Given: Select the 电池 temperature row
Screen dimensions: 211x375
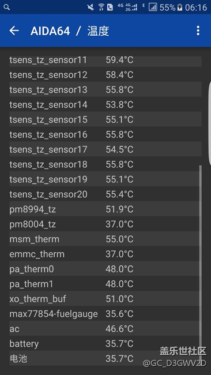Looking at the screenshot, I should 105,358.
